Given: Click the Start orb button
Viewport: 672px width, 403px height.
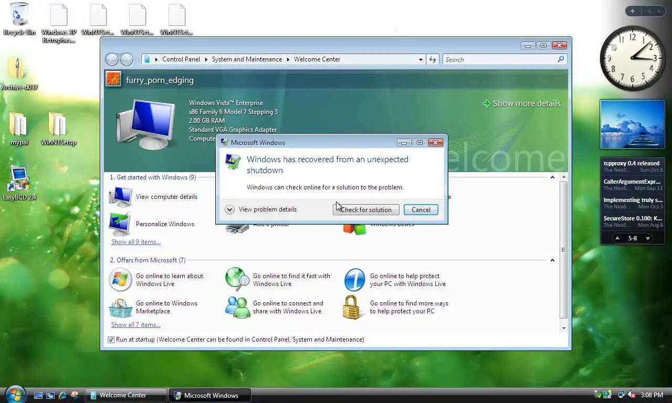Looking at the screenshot, I should pyautogui.click(x=15, y=394).
